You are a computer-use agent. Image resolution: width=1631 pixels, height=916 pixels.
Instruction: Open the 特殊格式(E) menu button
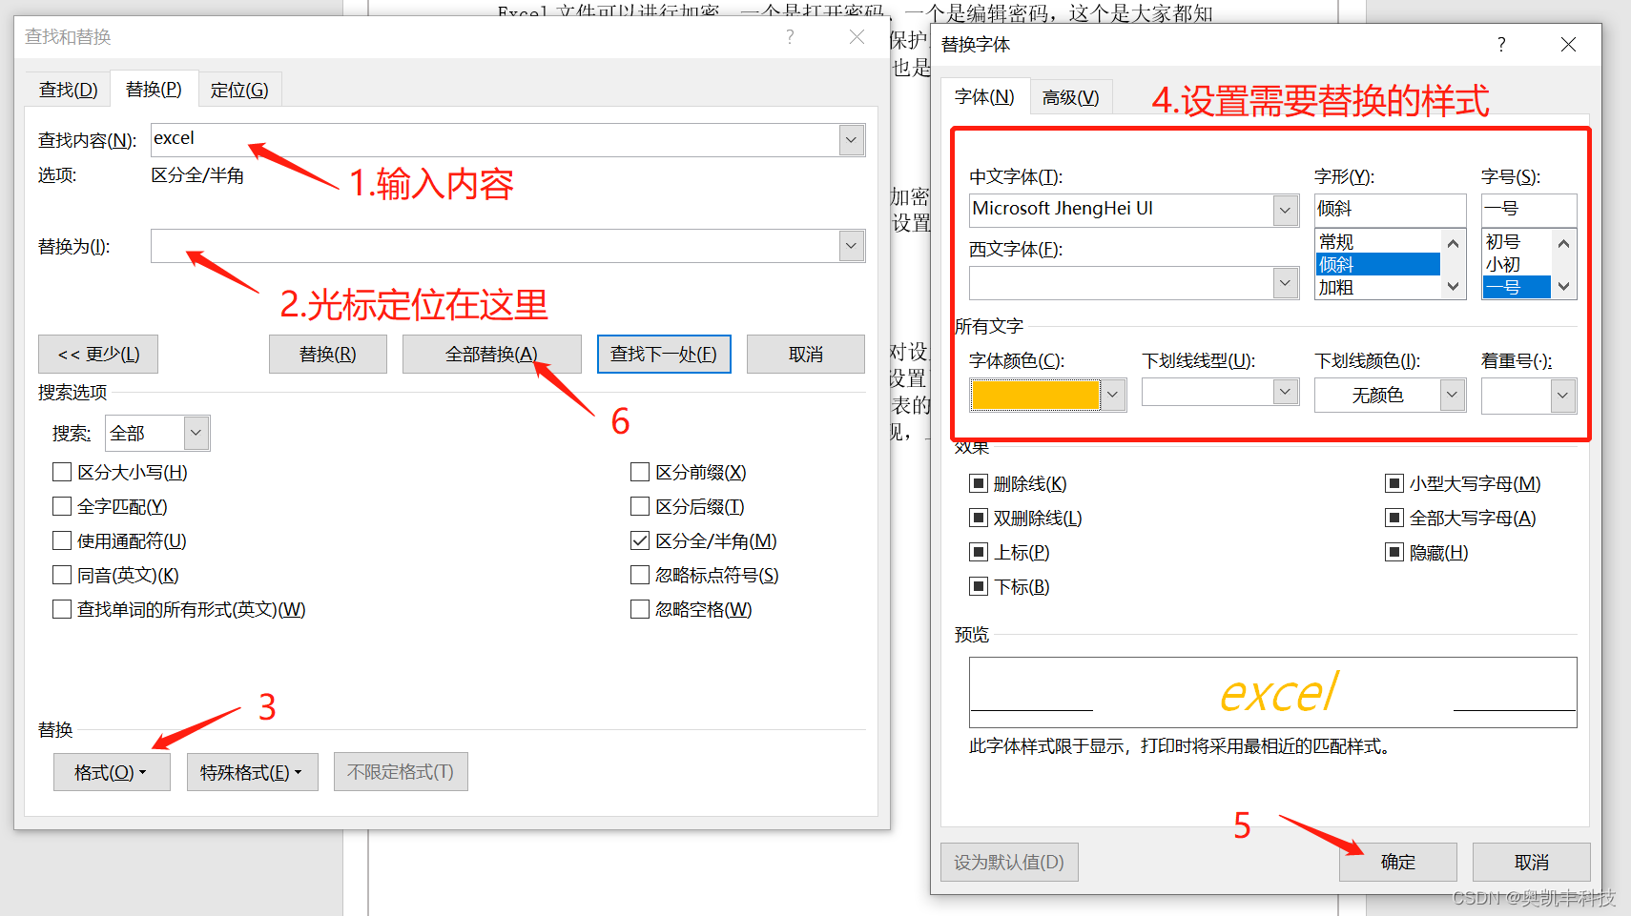252,772
